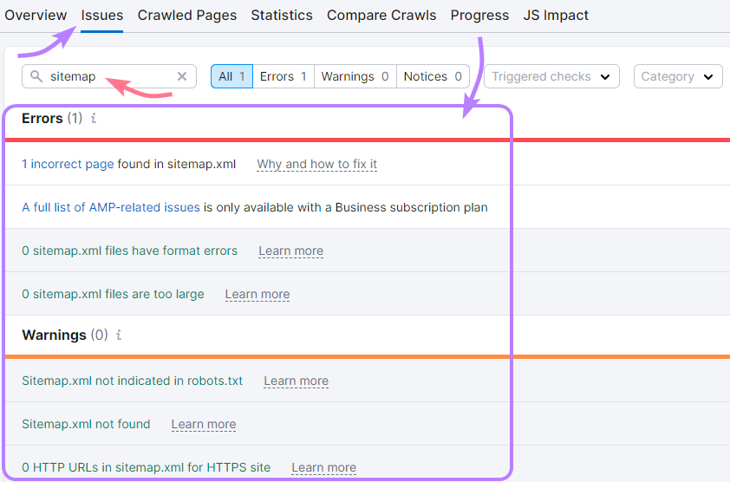This screenshot has width=730, height=482.
Task: Open the 1 incorrect page link
Action: pos(68,164)
